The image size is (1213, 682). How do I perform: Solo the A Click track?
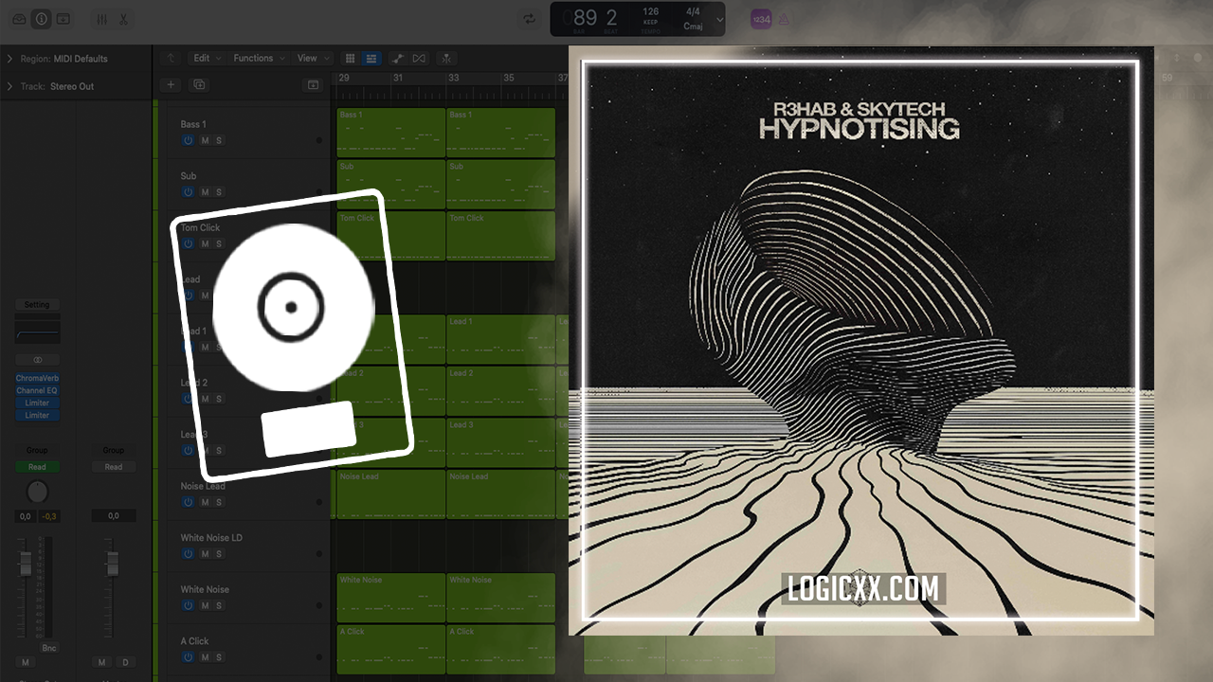(219, 657)
